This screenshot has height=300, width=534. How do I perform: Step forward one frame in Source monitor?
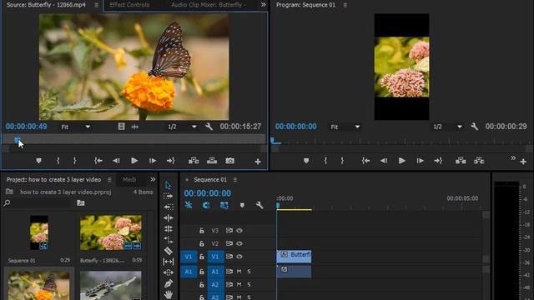coord(153,161)
